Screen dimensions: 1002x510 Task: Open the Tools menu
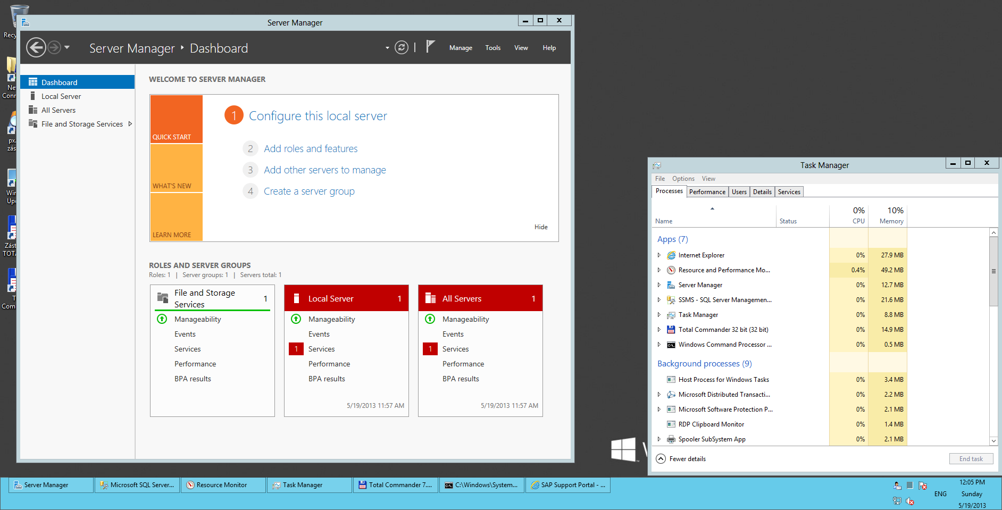point(492,48)
